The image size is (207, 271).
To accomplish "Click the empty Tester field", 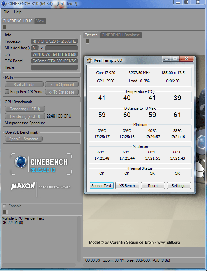I will tap(54, 67).
